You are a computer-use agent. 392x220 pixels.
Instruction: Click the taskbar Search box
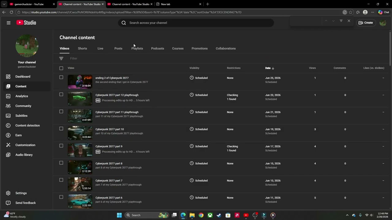(147, 215)
